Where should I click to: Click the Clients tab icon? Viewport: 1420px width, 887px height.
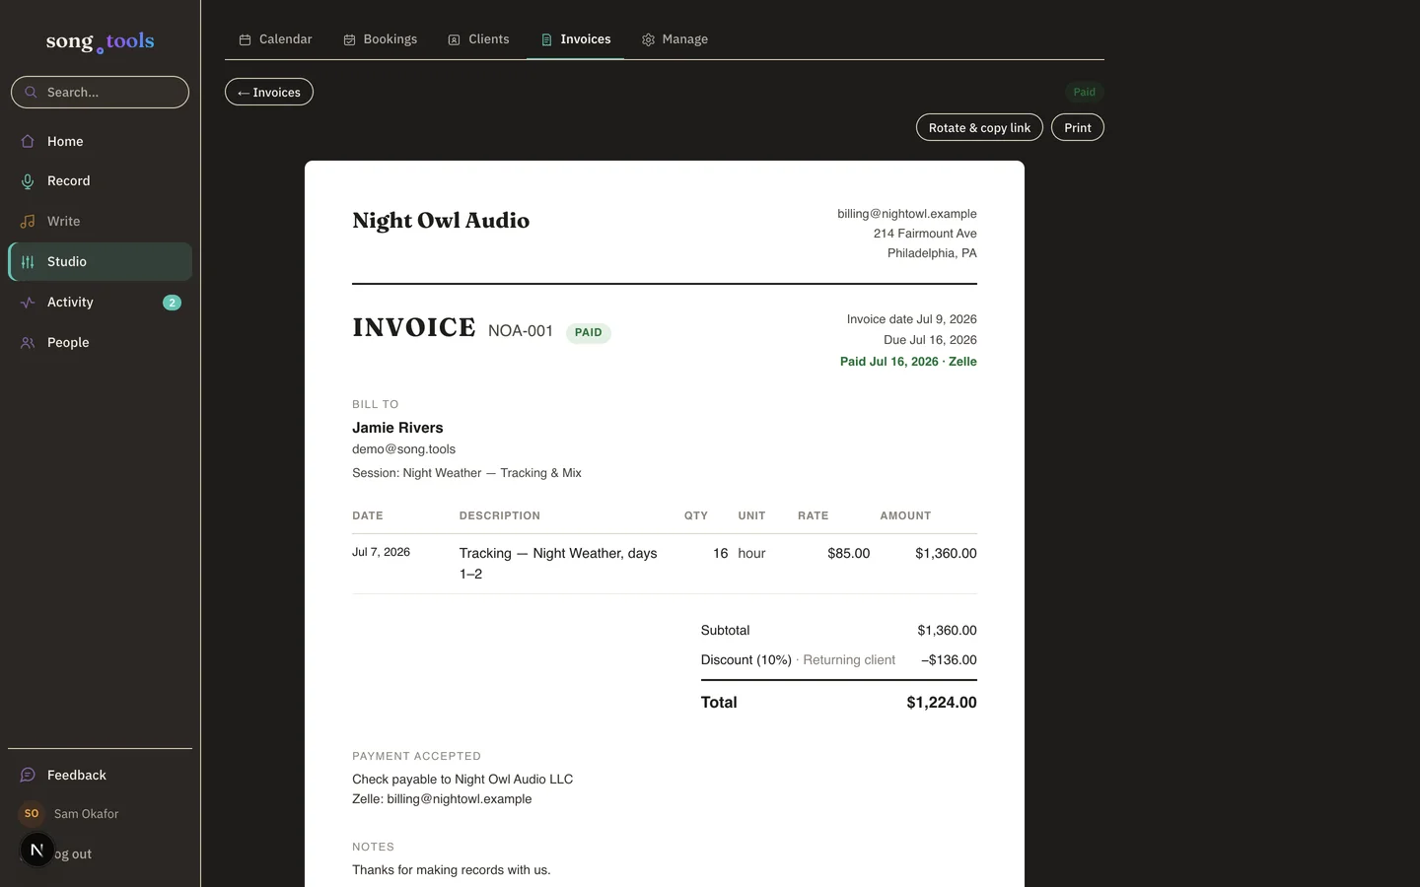coord(454,39)
